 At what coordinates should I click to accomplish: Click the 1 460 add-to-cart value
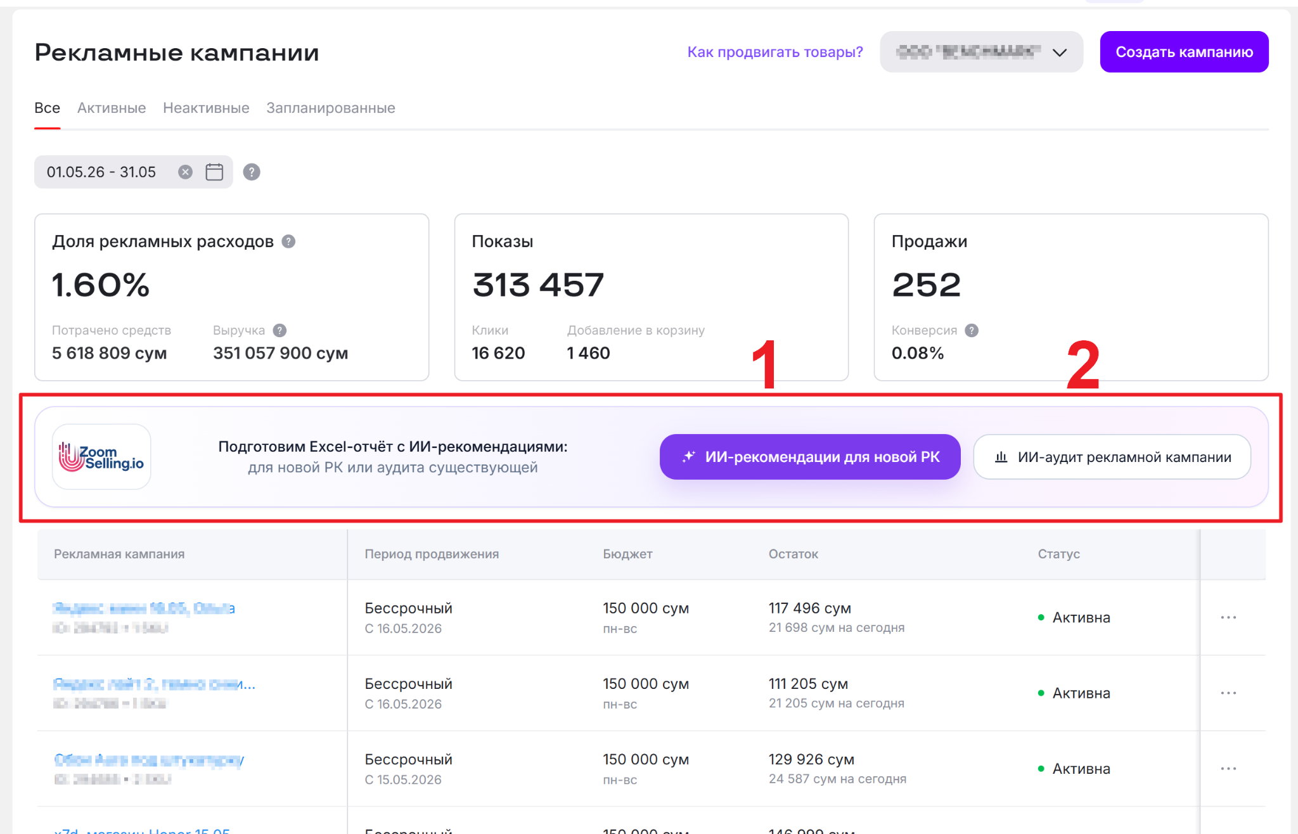pyautogui.click(x=588, y=353)
